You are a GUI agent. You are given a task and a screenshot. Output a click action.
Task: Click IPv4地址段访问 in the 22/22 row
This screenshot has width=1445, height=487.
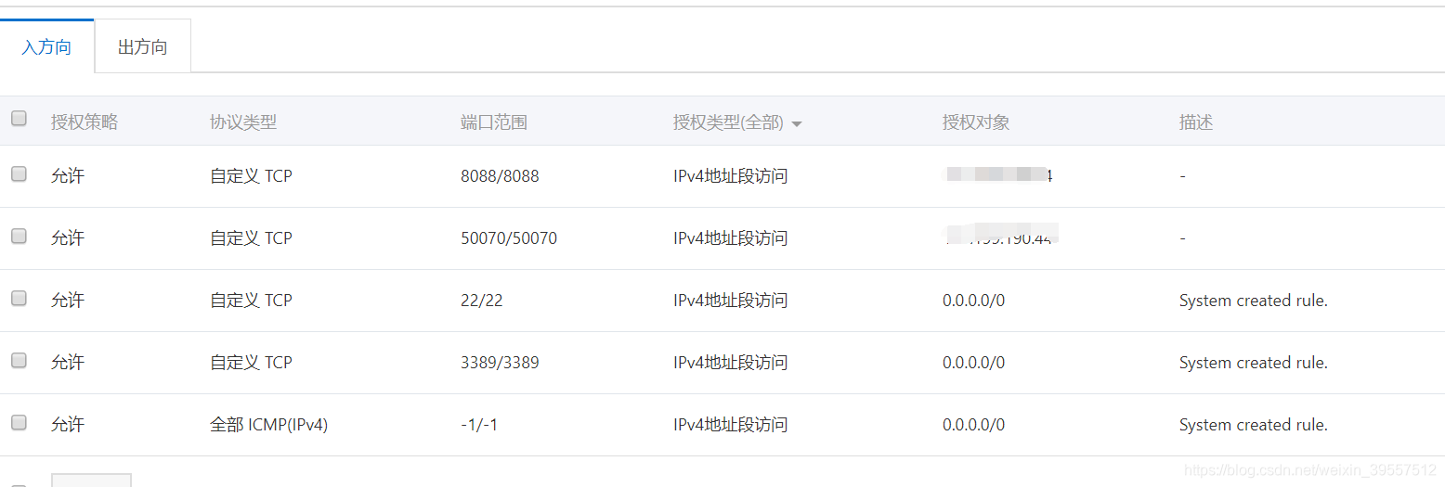pyautogui.click(x=731, y=301)
